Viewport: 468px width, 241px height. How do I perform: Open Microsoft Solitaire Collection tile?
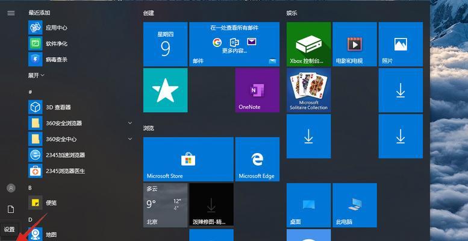click(x=308, y=90)
